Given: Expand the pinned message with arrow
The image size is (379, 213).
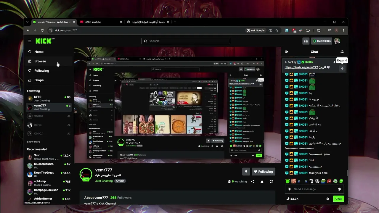Looking at the screenshot, I should 342,68.
